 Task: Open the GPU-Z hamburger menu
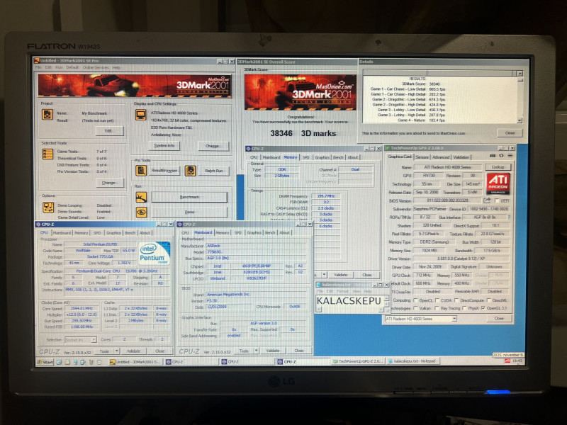tap(510, 156)
